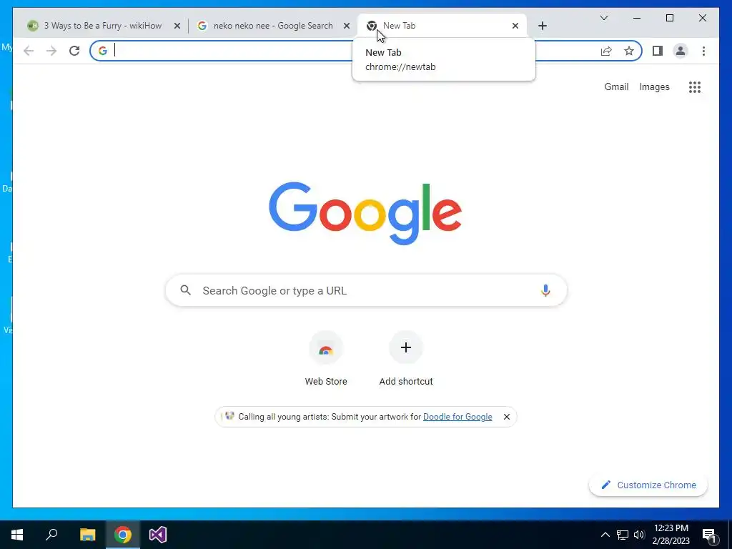732x549 pixels.
Task: Open the notification action center
Action: point(709,535)
